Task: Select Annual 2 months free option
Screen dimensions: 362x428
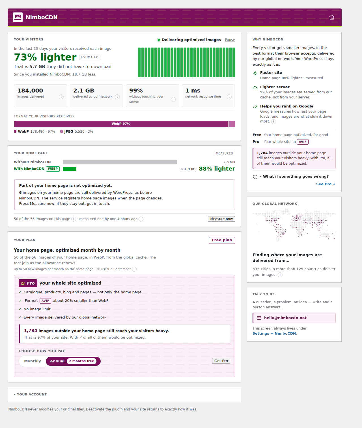Action: coord(73,361)
